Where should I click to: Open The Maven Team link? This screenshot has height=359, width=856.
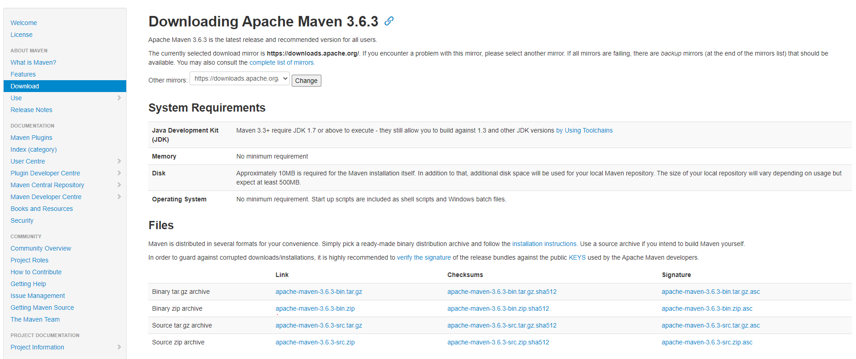point(35,319)
